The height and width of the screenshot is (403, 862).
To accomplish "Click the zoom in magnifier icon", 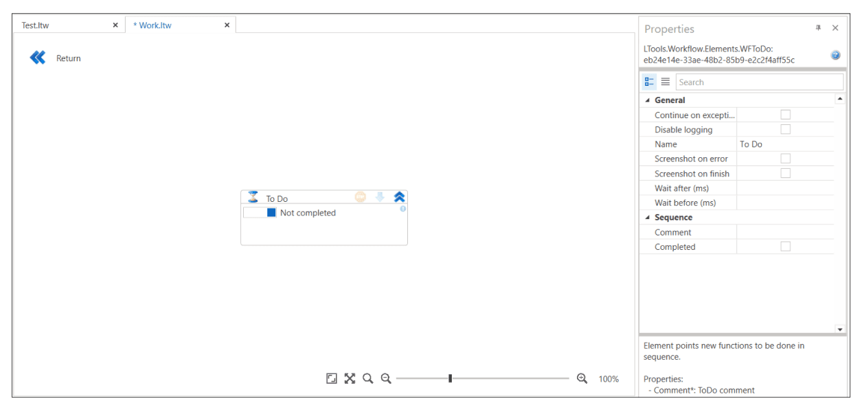I will coord(582,378).
